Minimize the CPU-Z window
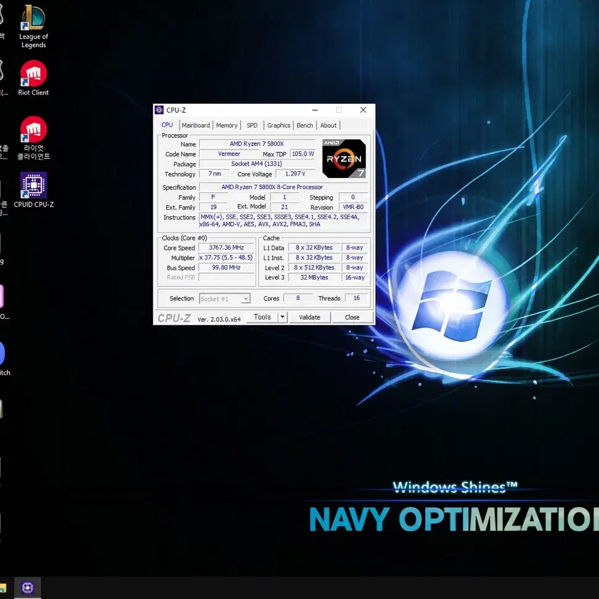 pyautogui.click(x=315, y=110)
